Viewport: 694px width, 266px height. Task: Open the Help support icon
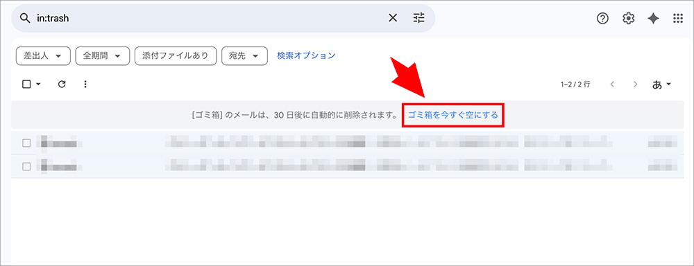(602, 18)
